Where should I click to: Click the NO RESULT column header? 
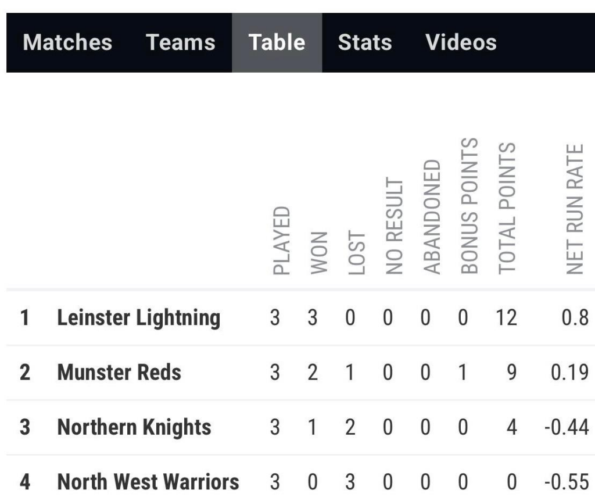point(395,226)
